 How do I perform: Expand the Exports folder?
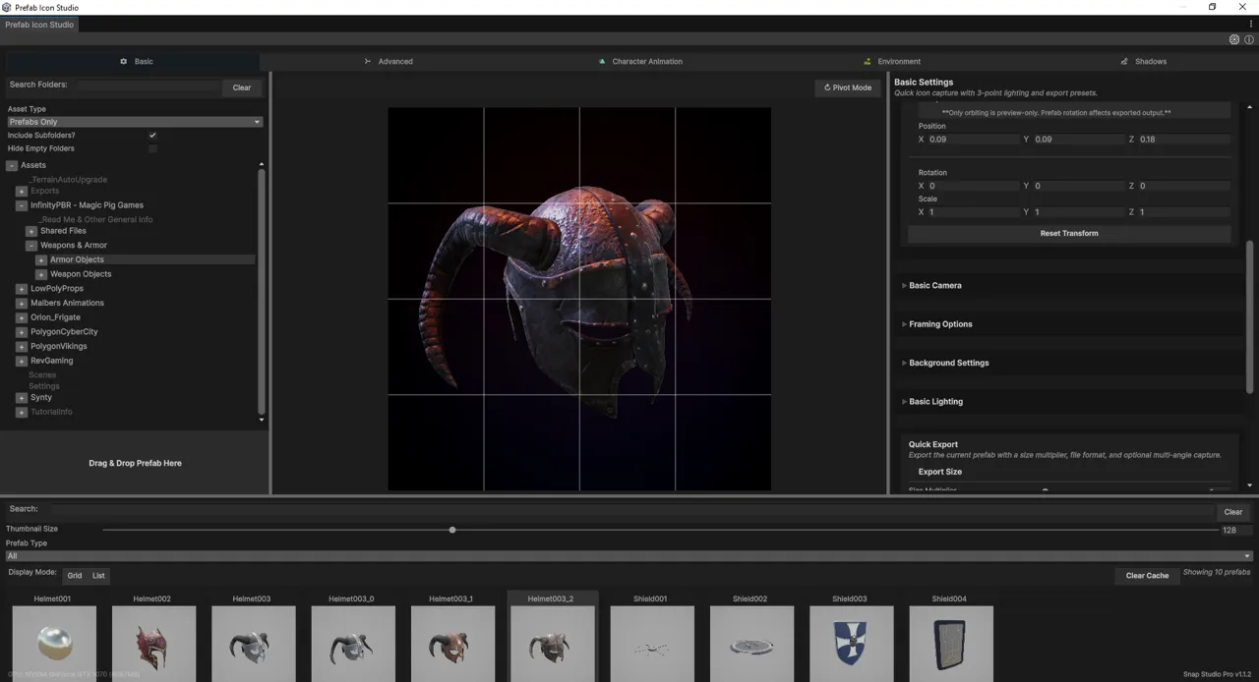point(22,192)
